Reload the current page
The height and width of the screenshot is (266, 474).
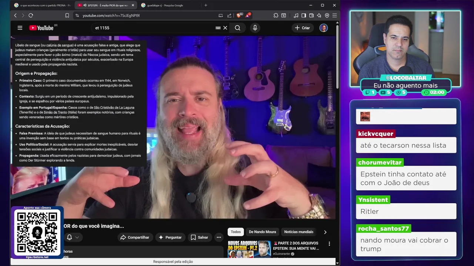(31, 16)
